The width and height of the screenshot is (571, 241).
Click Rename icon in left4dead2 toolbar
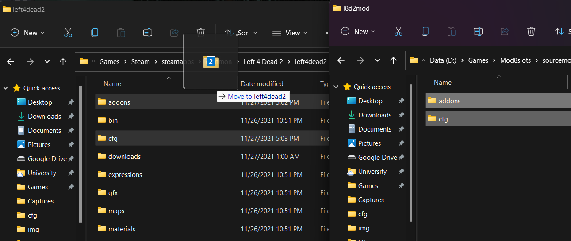[147, 33]
